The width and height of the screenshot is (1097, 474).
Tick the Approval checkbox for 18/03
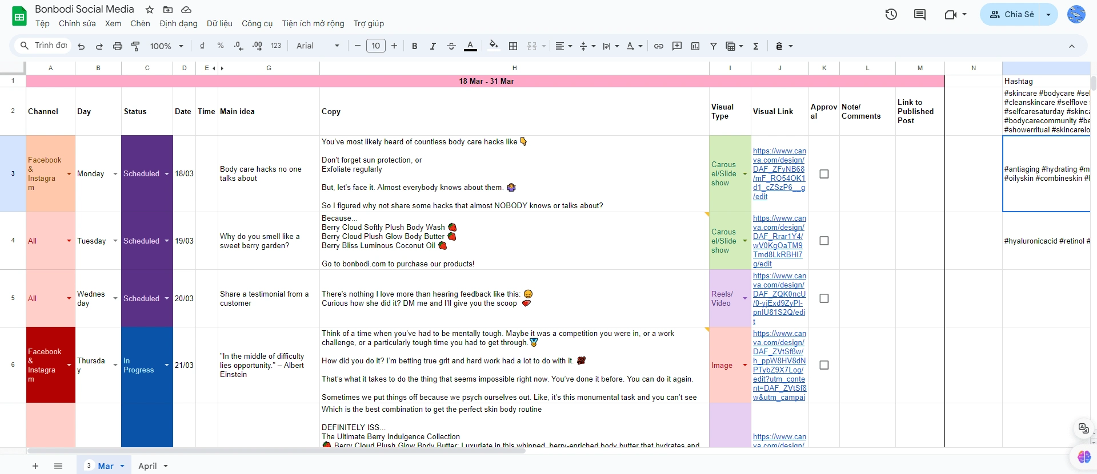[824, 174]
